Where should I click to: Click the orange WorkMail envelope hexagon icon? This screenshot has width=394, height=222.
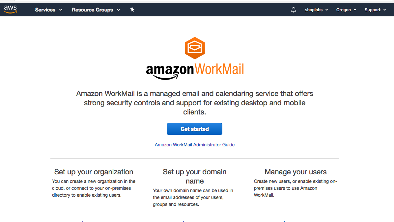195,48
